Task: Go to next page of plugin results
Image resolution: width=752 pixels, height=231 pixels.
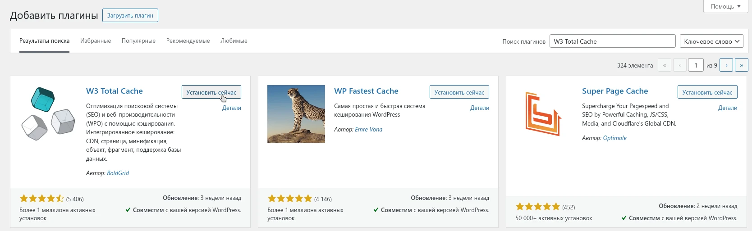Action: pos(726,65)
